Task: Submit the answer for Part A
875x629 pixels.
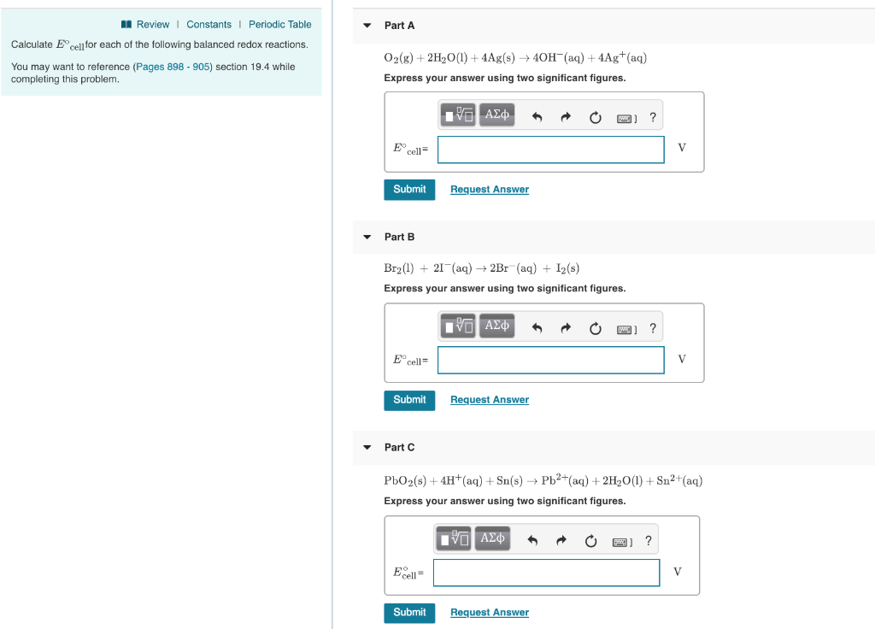Action: (409, 189)
